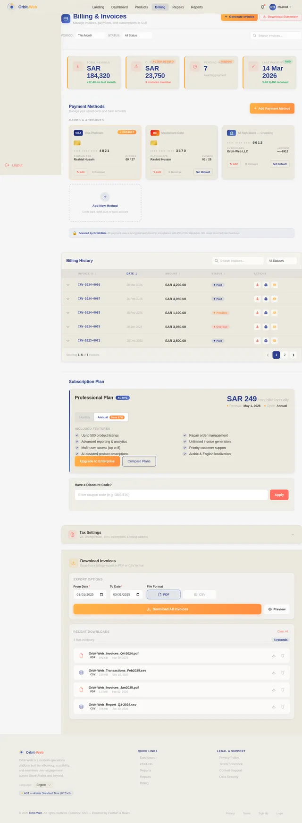The width and height of the screenshot is (302, 823).
Task: Expand invoice row INV-2024-0083
Action: pos(68,313)
